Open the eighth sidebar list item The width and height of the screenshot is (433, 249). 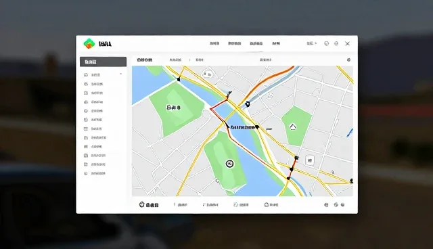pos(95,137)
